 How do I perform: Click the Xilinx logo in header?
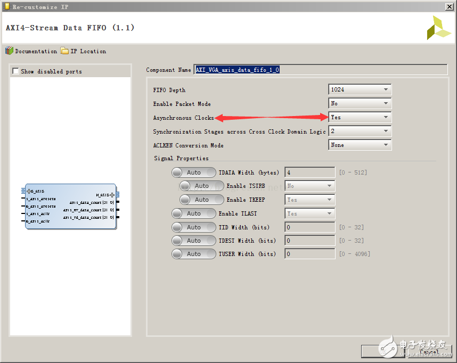click(x=438, y=28)
